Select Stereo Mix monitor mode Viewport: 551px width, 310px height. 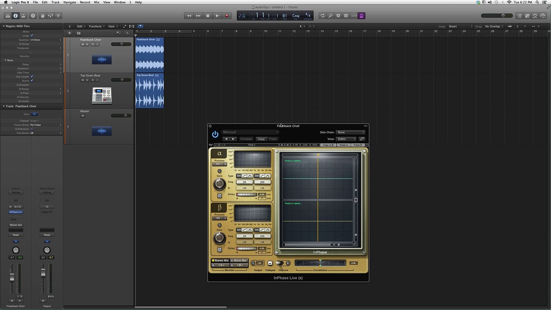[x=220, y=260]
